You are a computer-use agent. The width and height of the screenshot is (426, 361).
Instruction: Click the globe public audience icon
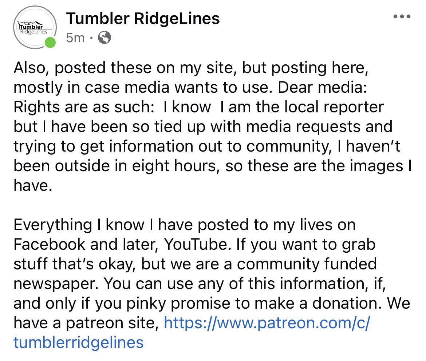[104, 37]
